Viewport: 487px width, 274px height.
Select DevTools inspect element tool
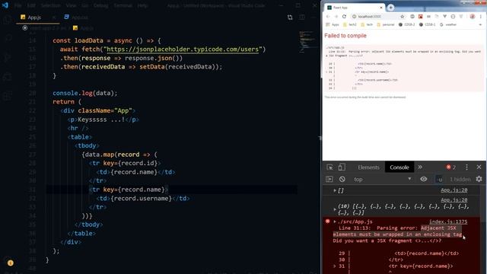click(329, 167)
